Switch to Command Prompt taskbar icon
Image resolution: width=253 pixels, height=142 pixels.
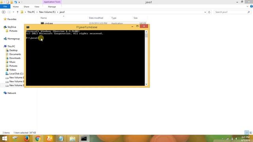click(x=84, y=138)
